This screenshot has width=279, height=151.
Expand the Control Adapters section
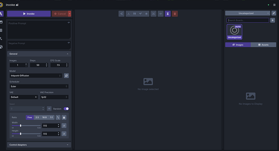[39, 144]
